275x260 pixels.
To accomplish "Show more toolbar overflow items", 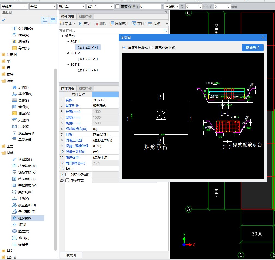I will 167,23.
